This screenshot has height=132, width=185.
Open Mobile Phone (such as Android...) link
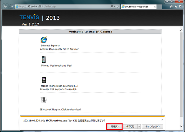coord(59,86)
